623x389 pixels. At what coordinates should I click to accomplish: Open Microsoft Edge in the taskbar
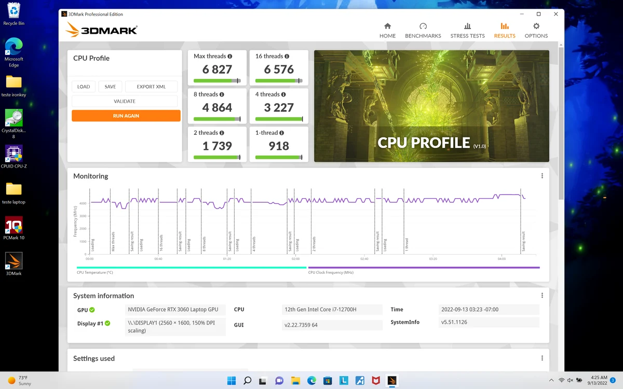(311, 381)
